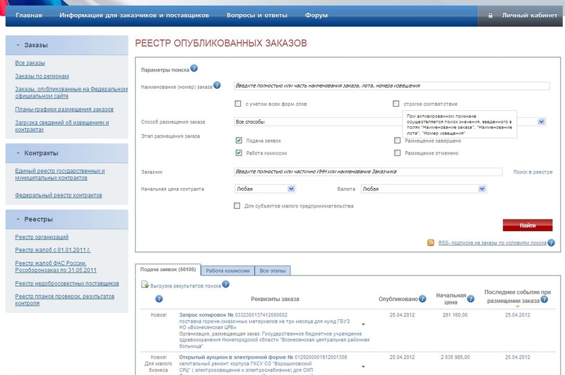This screenshot has height=375, width=565.
Task: Open 'Единый реестр государственных и муниципальных контрактов'
Action: click(x=60, y=174)
